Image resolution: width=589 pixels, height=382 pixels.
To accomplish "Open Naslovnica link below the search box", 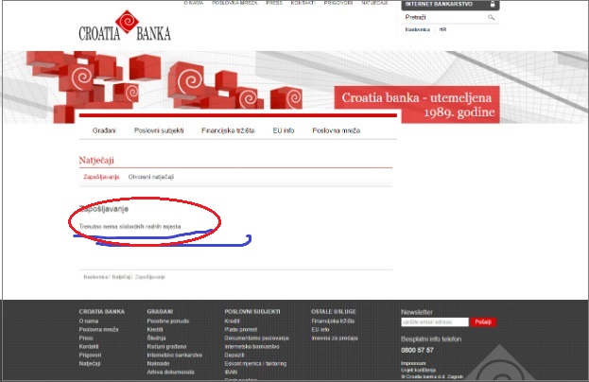I will pyautogui.click(x=417, y=29).
